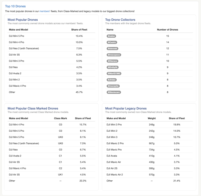Click the Number of Drones column header
Viewport: 201px width, 196px height.
click(168, 30)
